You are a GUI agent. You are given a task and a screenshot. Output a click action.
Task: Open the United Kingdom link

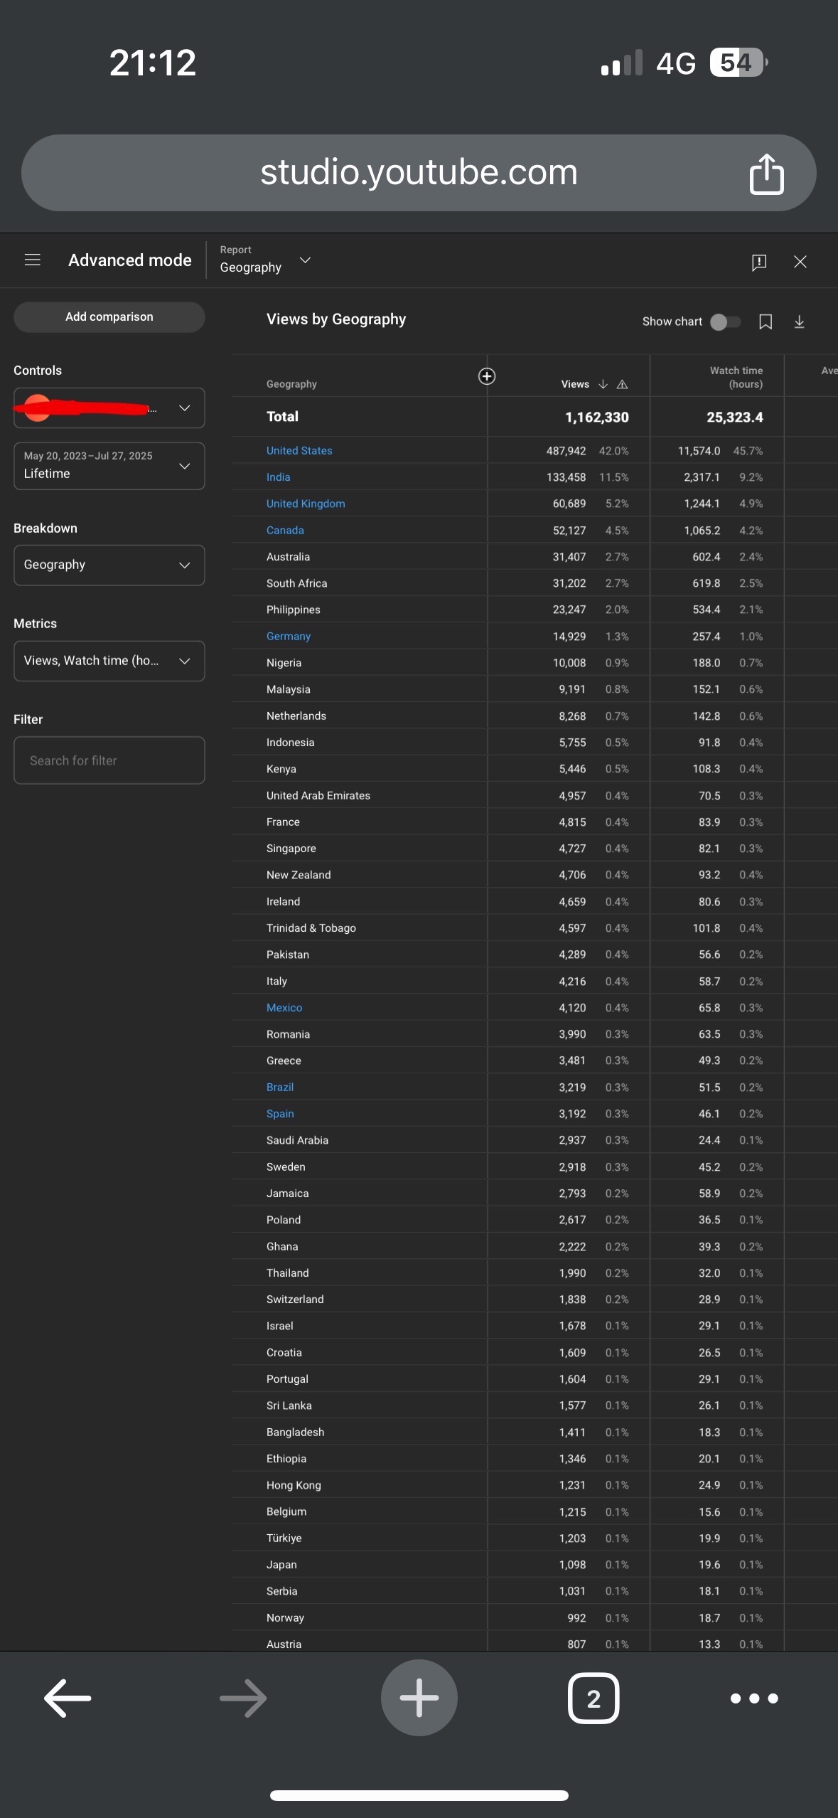306,504
